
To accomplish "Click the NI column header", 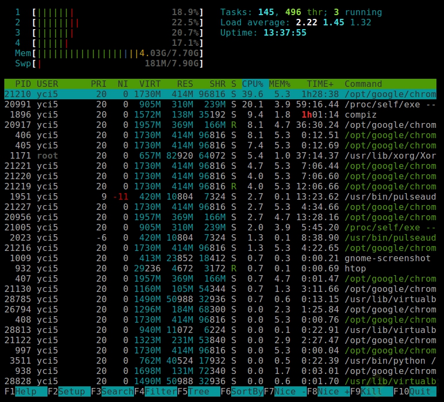I will click(123, 84).
